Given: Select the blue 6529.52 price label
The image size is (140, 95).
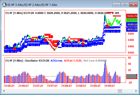Looking at the screenshot, I should tap(132, 24).
